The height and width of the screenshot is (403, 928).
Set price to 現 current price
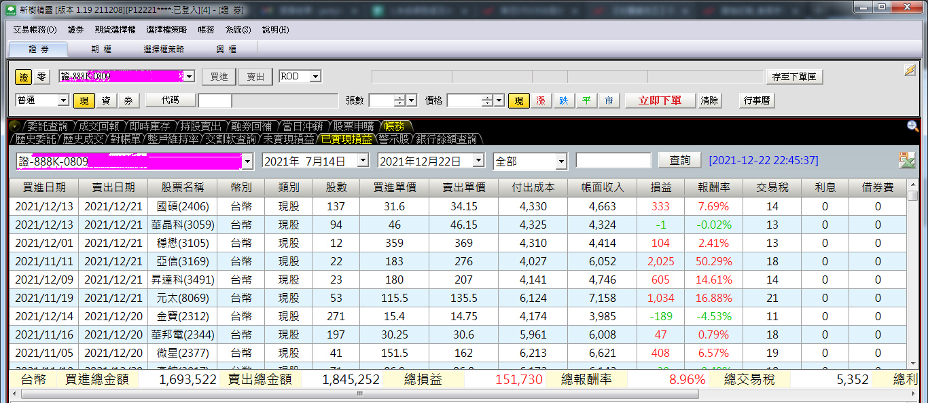coord(518,100)
